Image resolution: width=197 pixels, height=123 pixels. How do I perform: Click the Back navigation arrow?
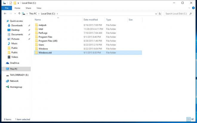pyautogui.click(x=5, y=13)
